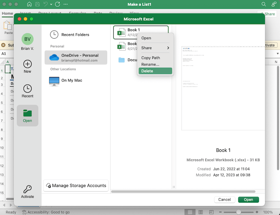Click the 100% zoom level text
The width and height of the screenshot is (280, 215).
268,212
